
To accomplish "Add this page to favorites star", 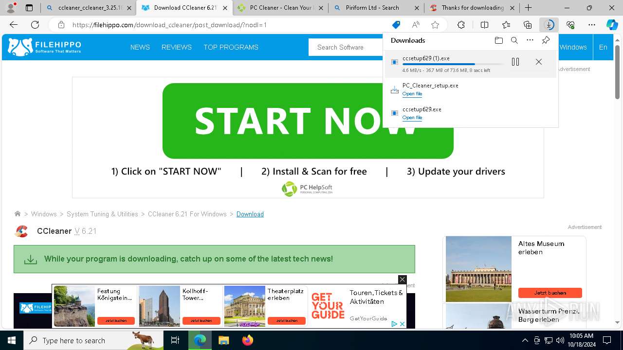I will pos(435,25).
